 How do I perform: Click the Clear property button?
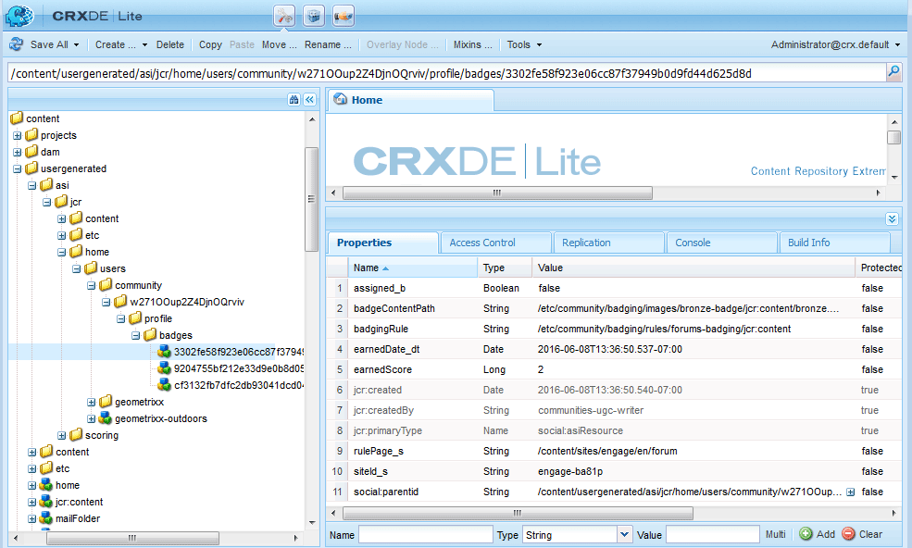pos(863,534)
